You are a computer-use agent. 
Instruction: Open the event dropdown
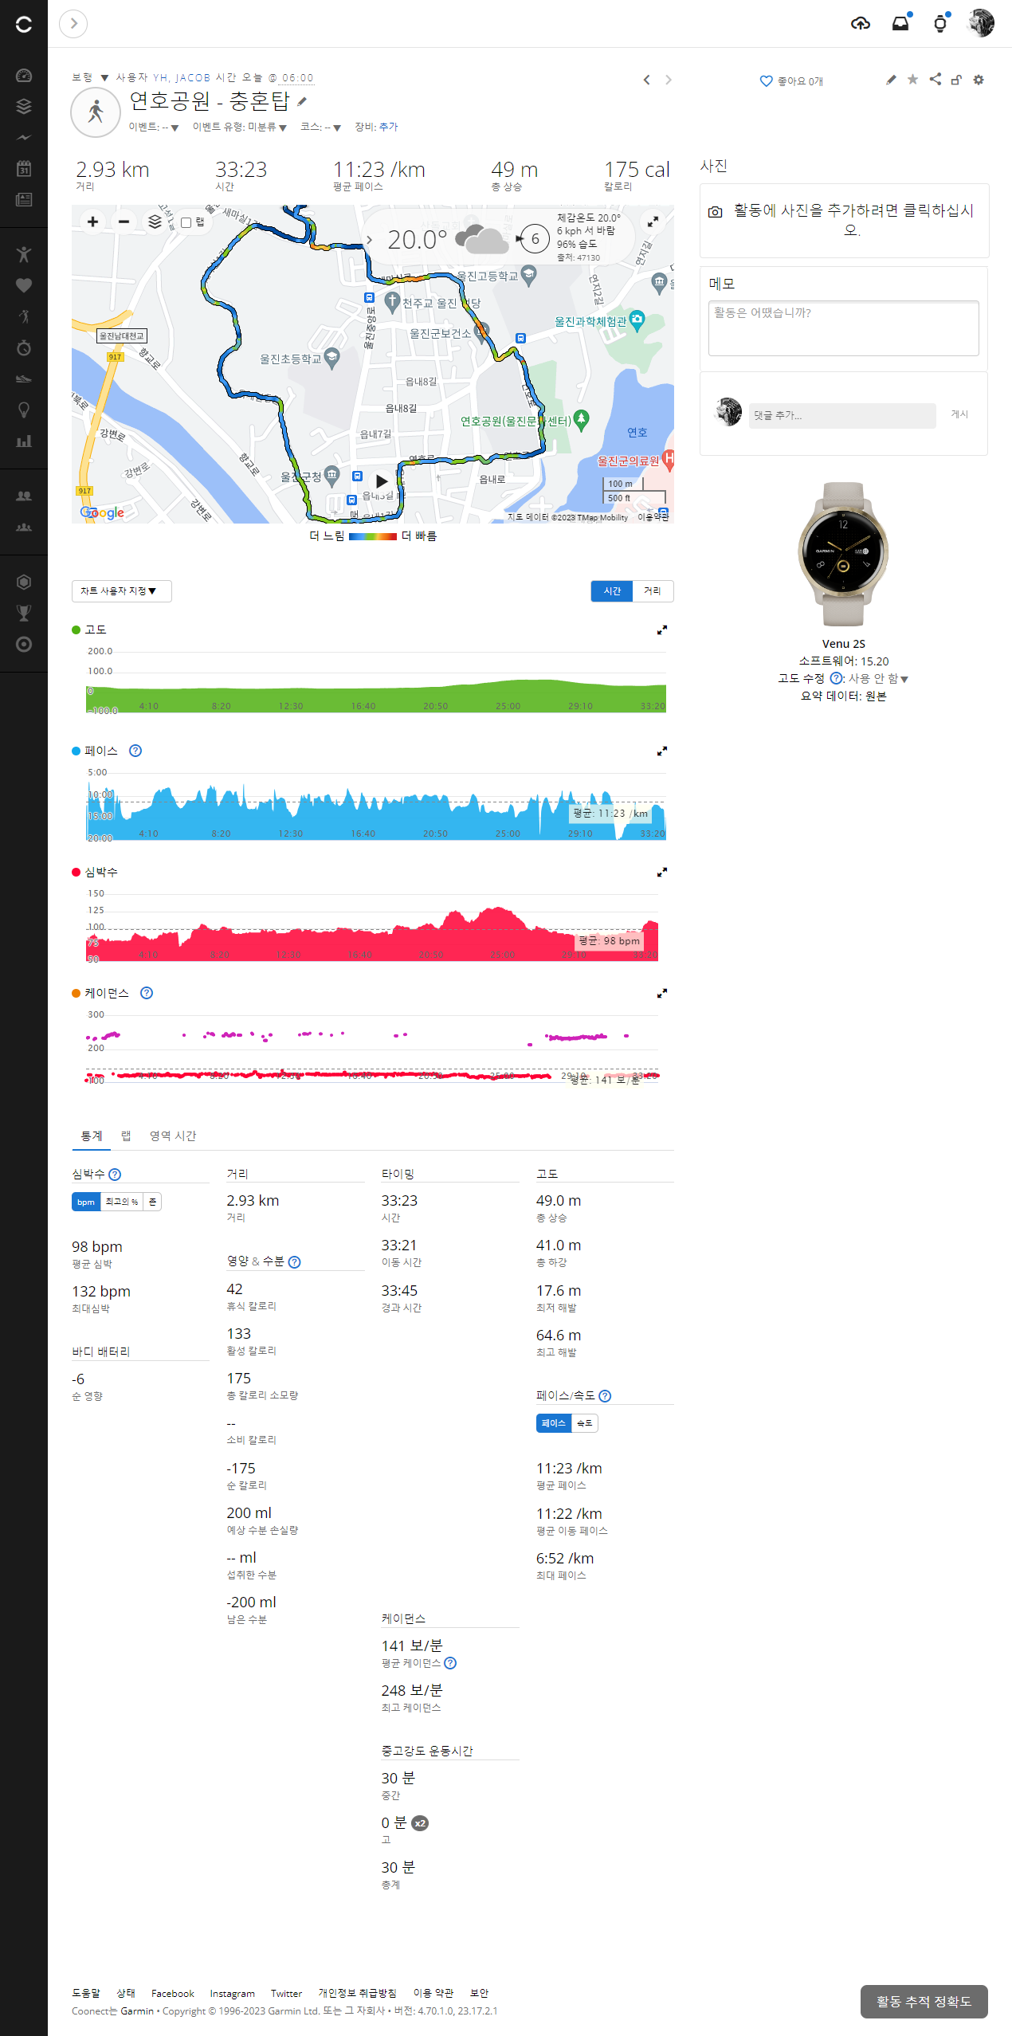(153, 127)
